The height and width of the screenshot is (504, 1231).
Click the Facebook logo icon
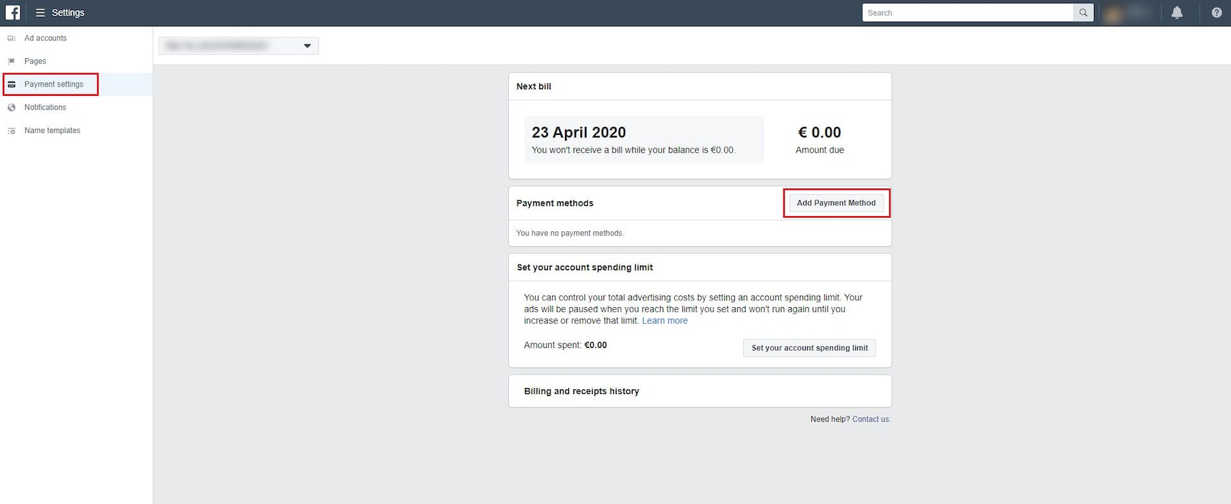[13, 13]
